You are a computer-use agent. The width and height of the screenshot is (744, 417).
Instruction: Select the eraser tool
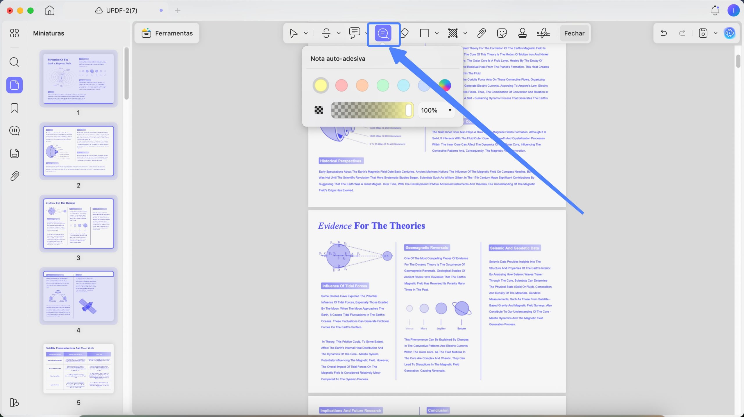[405, 33]
